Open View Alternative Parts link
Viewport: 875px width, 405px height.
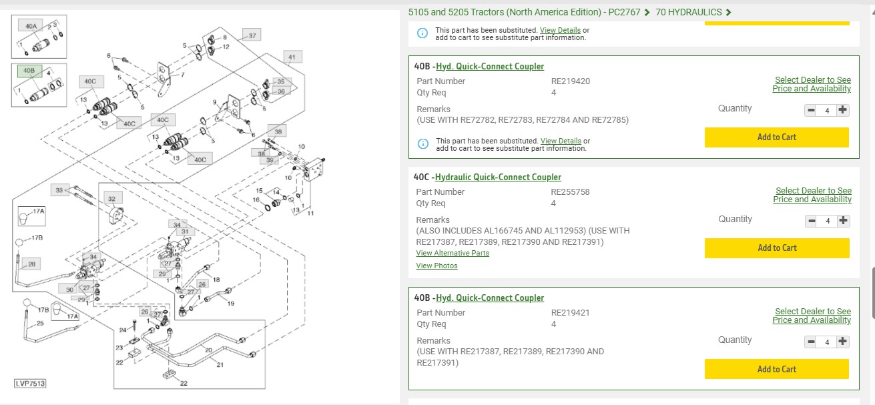[x=453, y=253]
